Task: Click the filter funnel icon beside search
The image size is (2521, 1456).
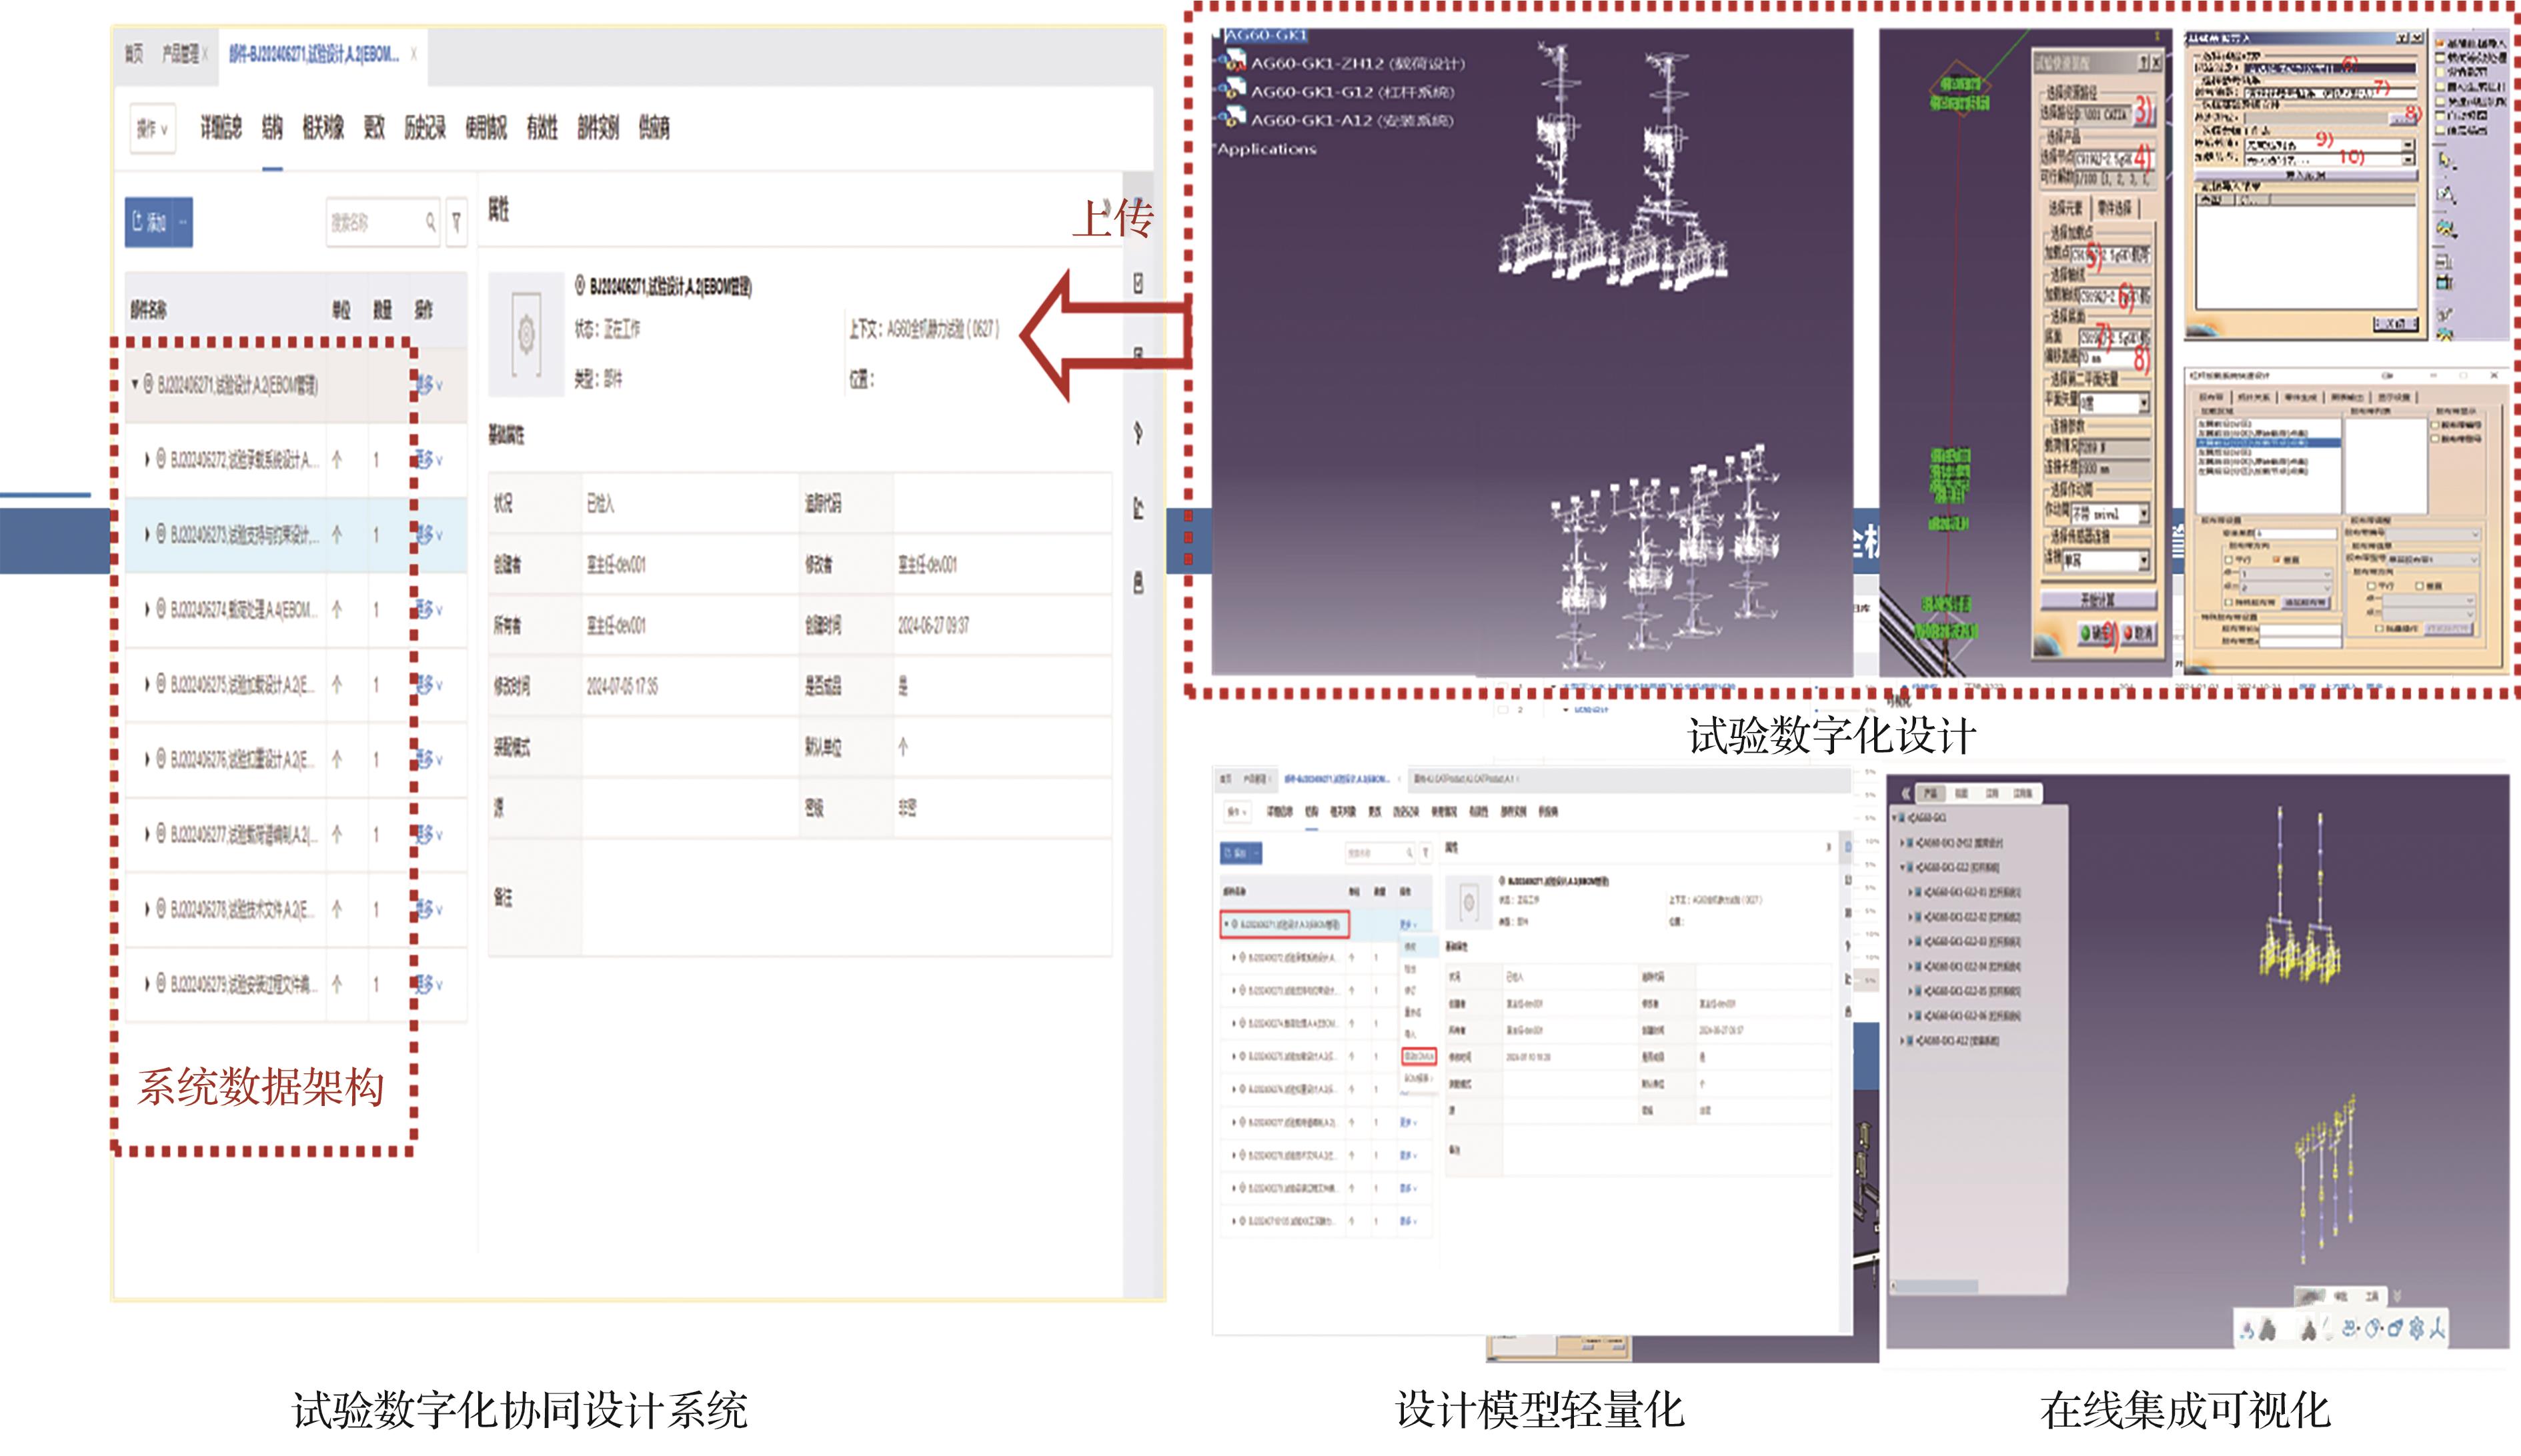Action: (x=456, y=222)
